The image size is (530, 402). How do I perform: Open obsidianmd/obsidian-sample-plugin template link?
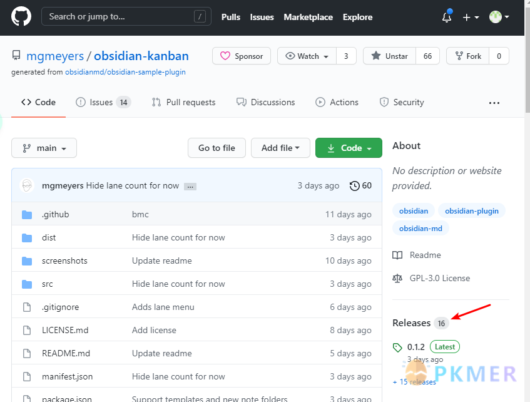125,72
